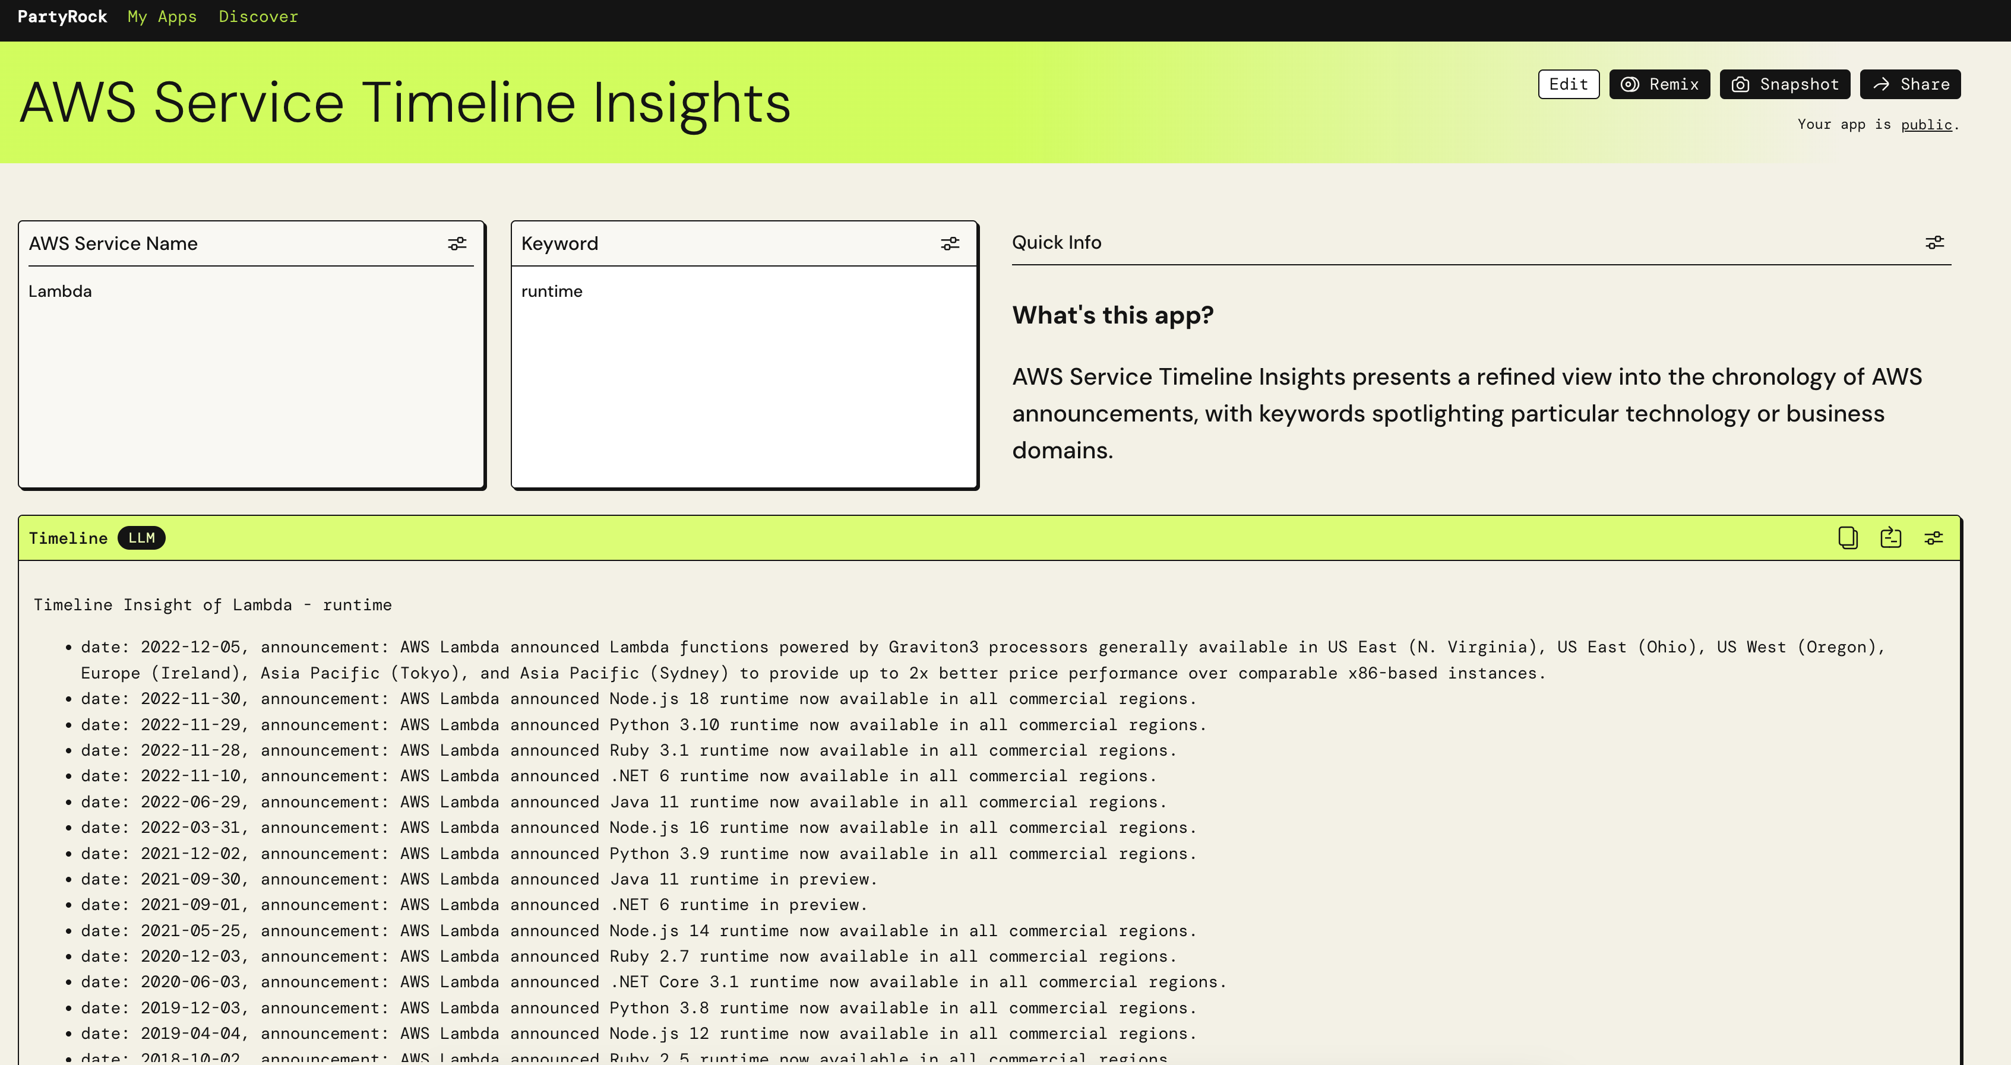Image resolution: width=2011 pixels, height=1065 pixels.
Task: Click into the Keyword text field
Action: pos(742,375)
